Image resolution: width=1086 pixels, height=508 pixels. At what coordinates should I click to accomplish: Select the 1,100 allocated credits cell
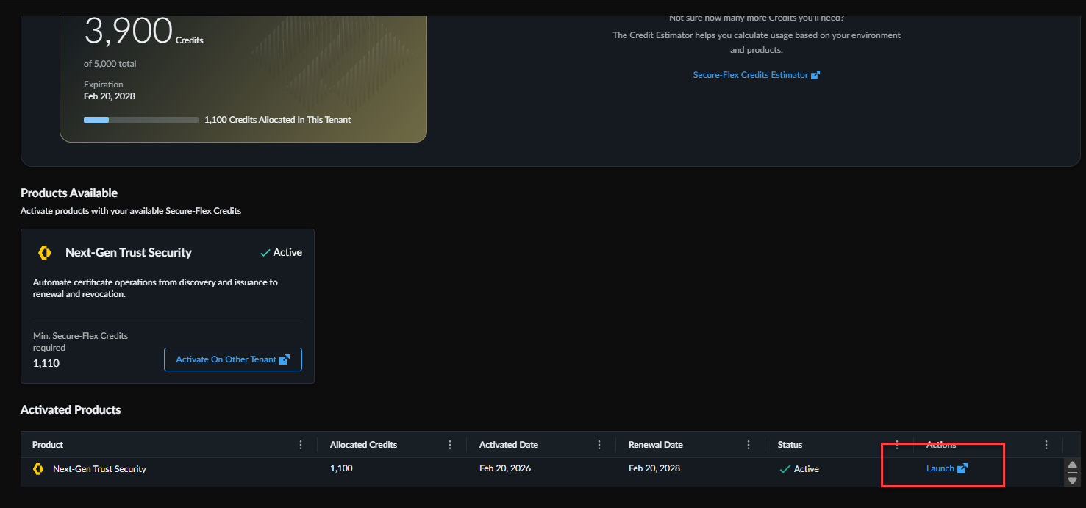click(341, 468)
